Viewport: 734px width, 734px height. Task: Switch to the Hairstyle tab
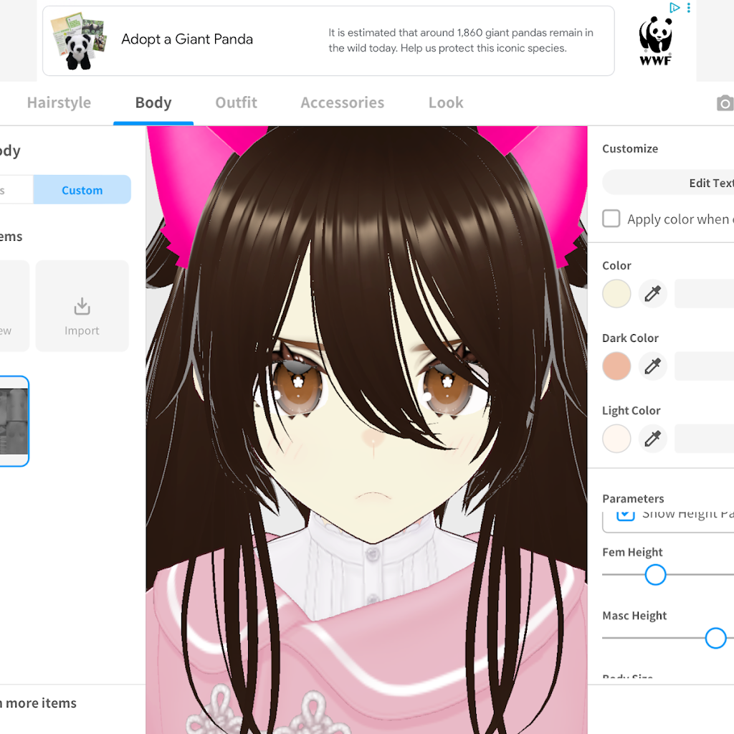[59, 103]
